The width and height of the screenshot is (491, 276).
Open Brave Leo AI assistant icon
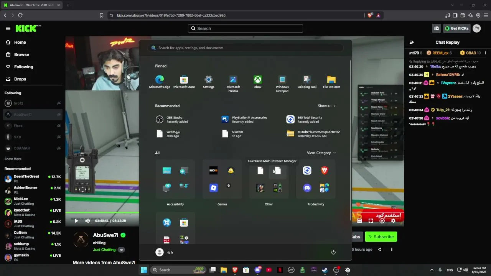tap(470, 15)
